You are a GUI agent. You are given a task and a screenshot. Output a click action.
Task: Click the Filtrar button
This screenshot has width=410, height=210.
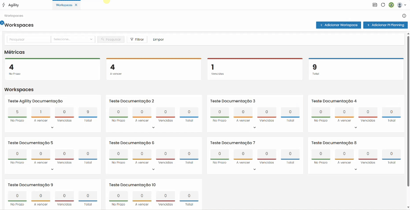coord(137,39)
